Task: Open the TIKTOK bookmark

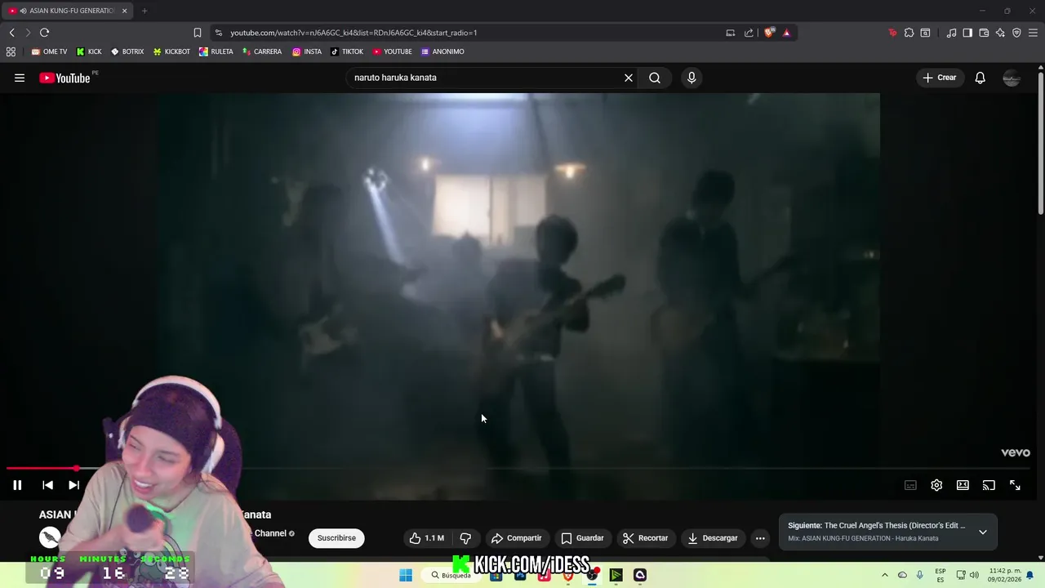Action: (347, 51)
